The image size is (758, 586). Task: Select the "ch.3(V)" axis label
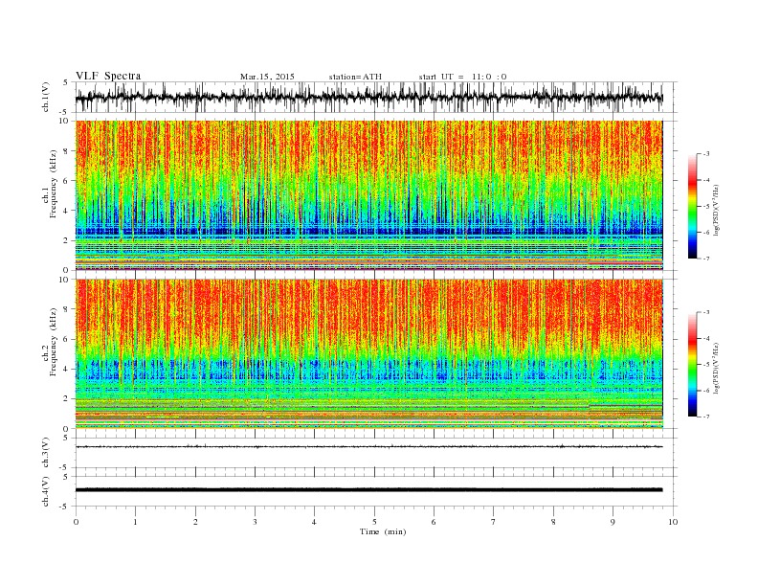[x=46, y=453]
